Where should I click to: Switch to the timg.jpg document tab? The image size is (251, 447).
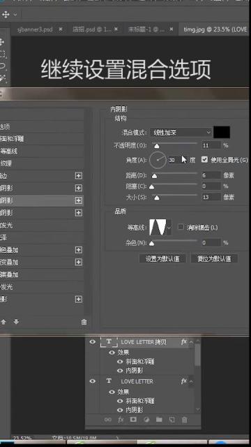(215, 29)
